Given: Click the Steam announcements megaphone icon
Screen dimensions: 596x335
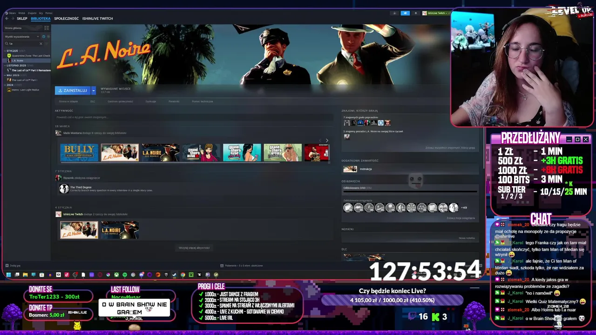Looking at the screenshot, I should 405,13.
